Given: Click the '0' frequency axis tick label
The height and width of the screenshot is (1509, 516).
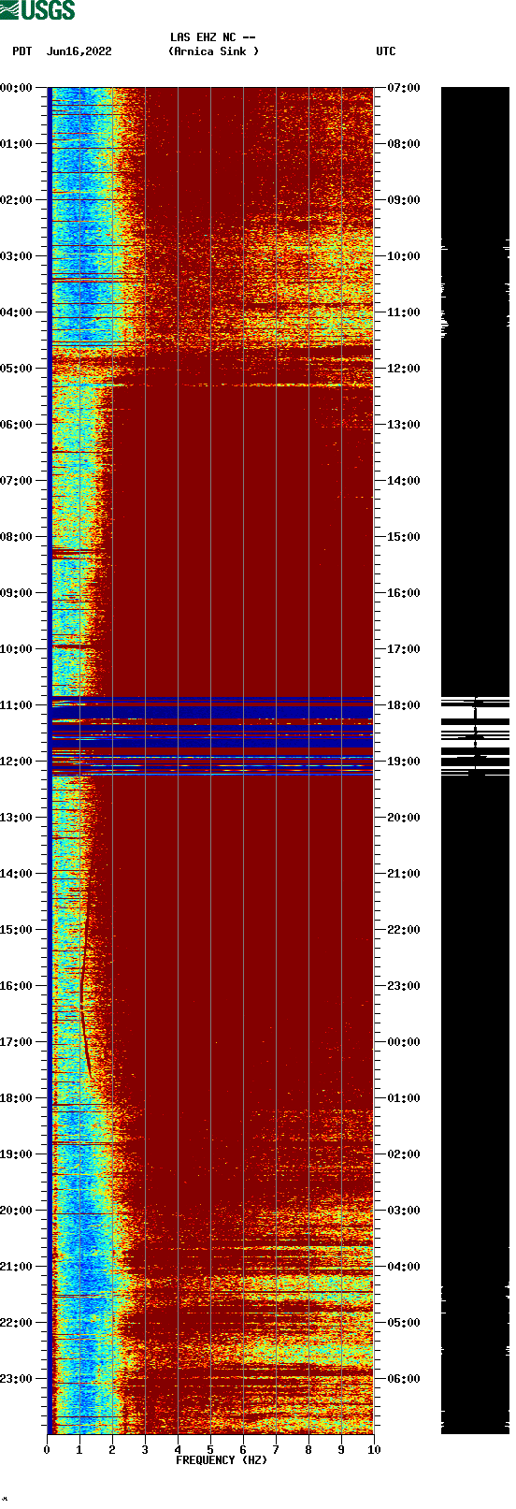Looking at the screenshot, I should coord(47,1450).
